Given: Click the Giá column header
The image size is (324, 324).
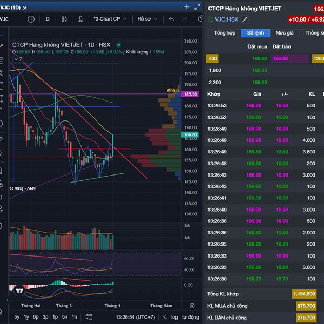Looking at the screenshot, I should pos(257,94).
